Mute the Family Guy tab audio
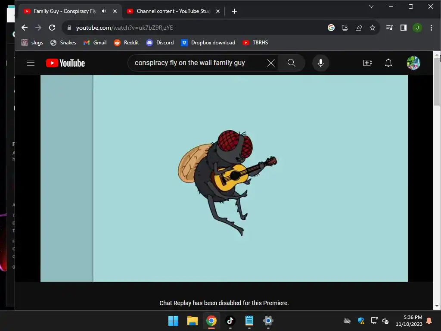Screen dimensions: 441x331 click(104, 11)
